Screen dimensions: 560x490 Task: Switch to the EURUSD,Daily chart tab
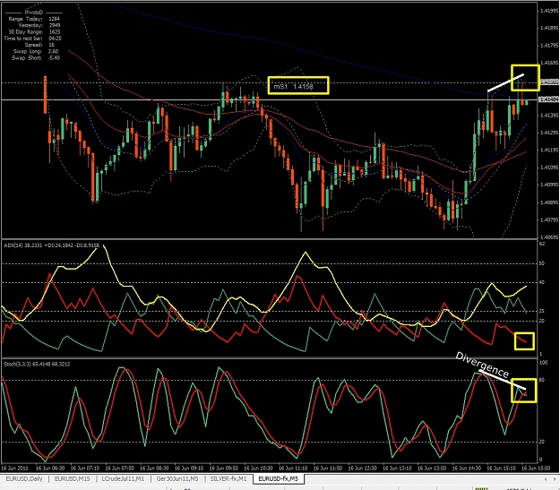coord(24,479)
